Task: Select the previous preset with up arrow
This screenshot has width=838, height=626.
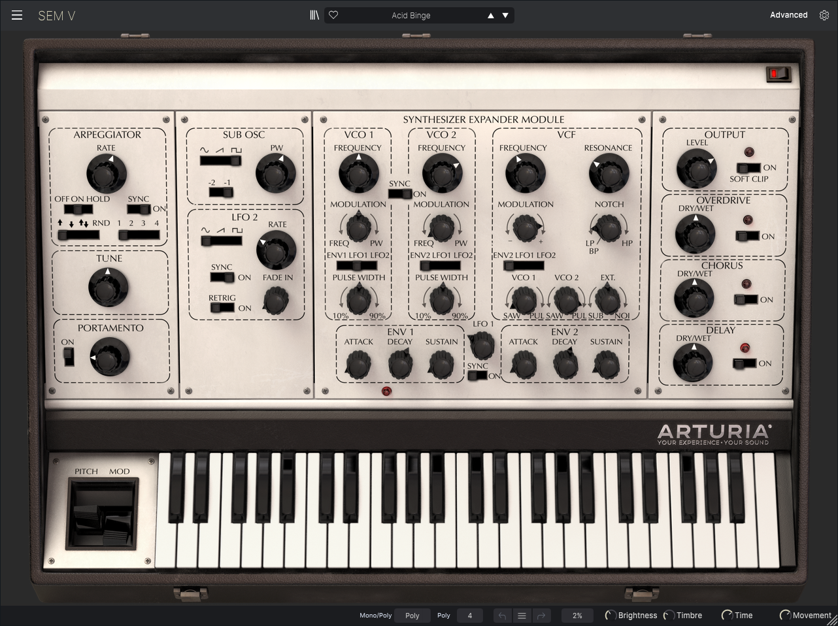Action: [490, 16]
